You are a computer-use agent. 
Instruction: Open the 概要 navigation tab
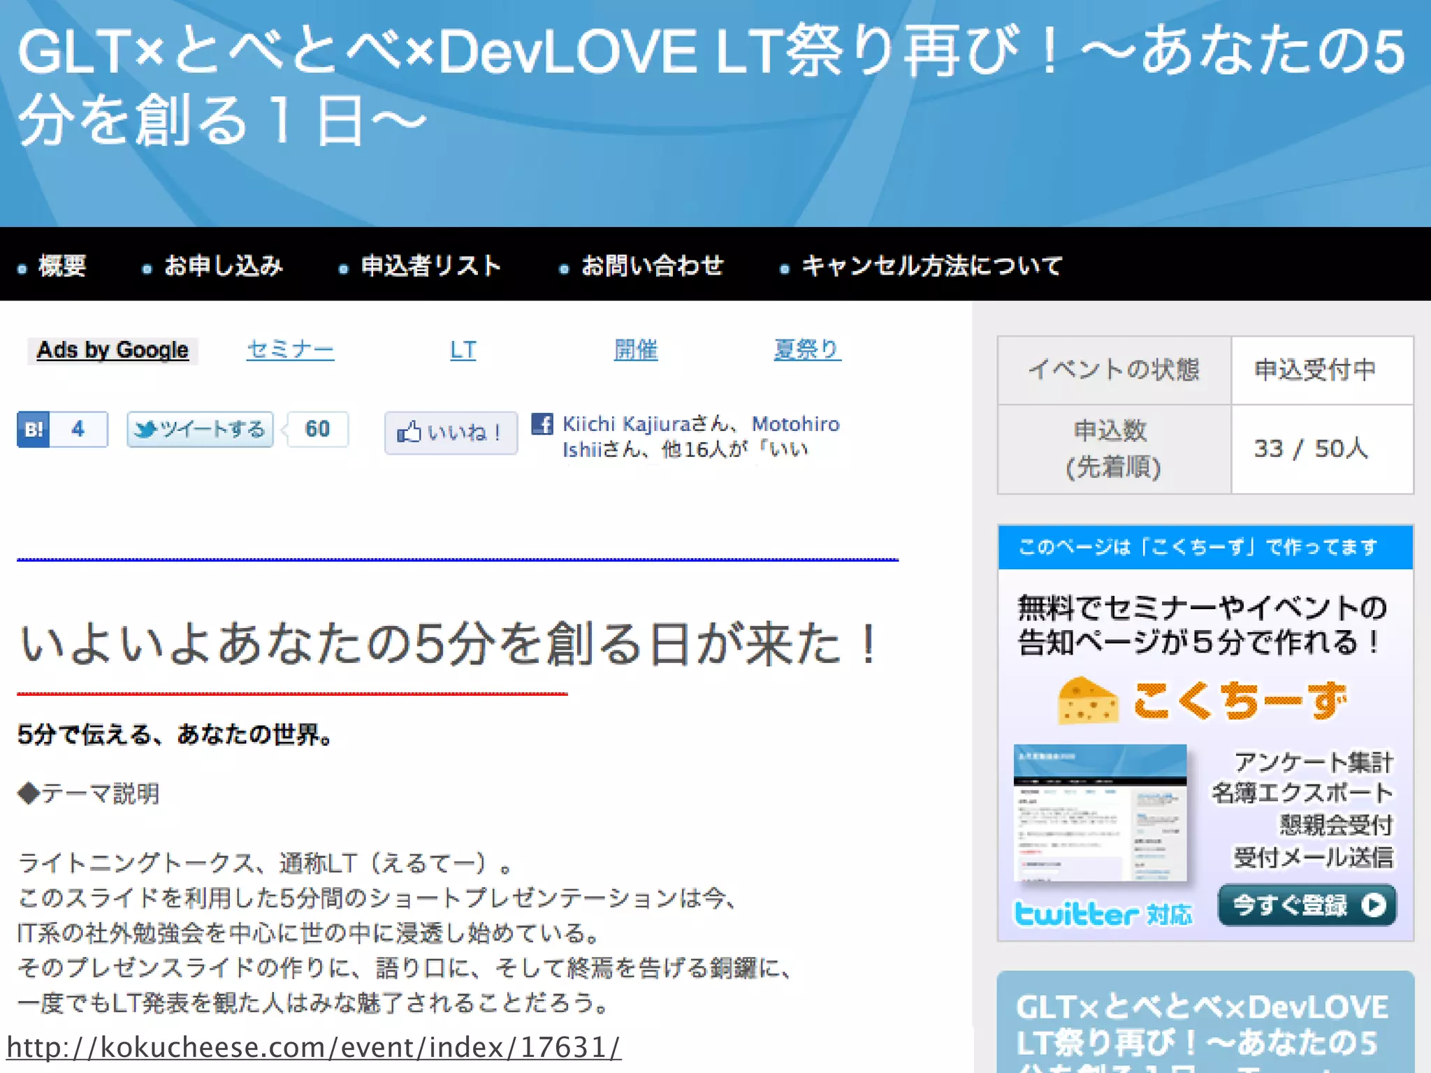[61, 265]
